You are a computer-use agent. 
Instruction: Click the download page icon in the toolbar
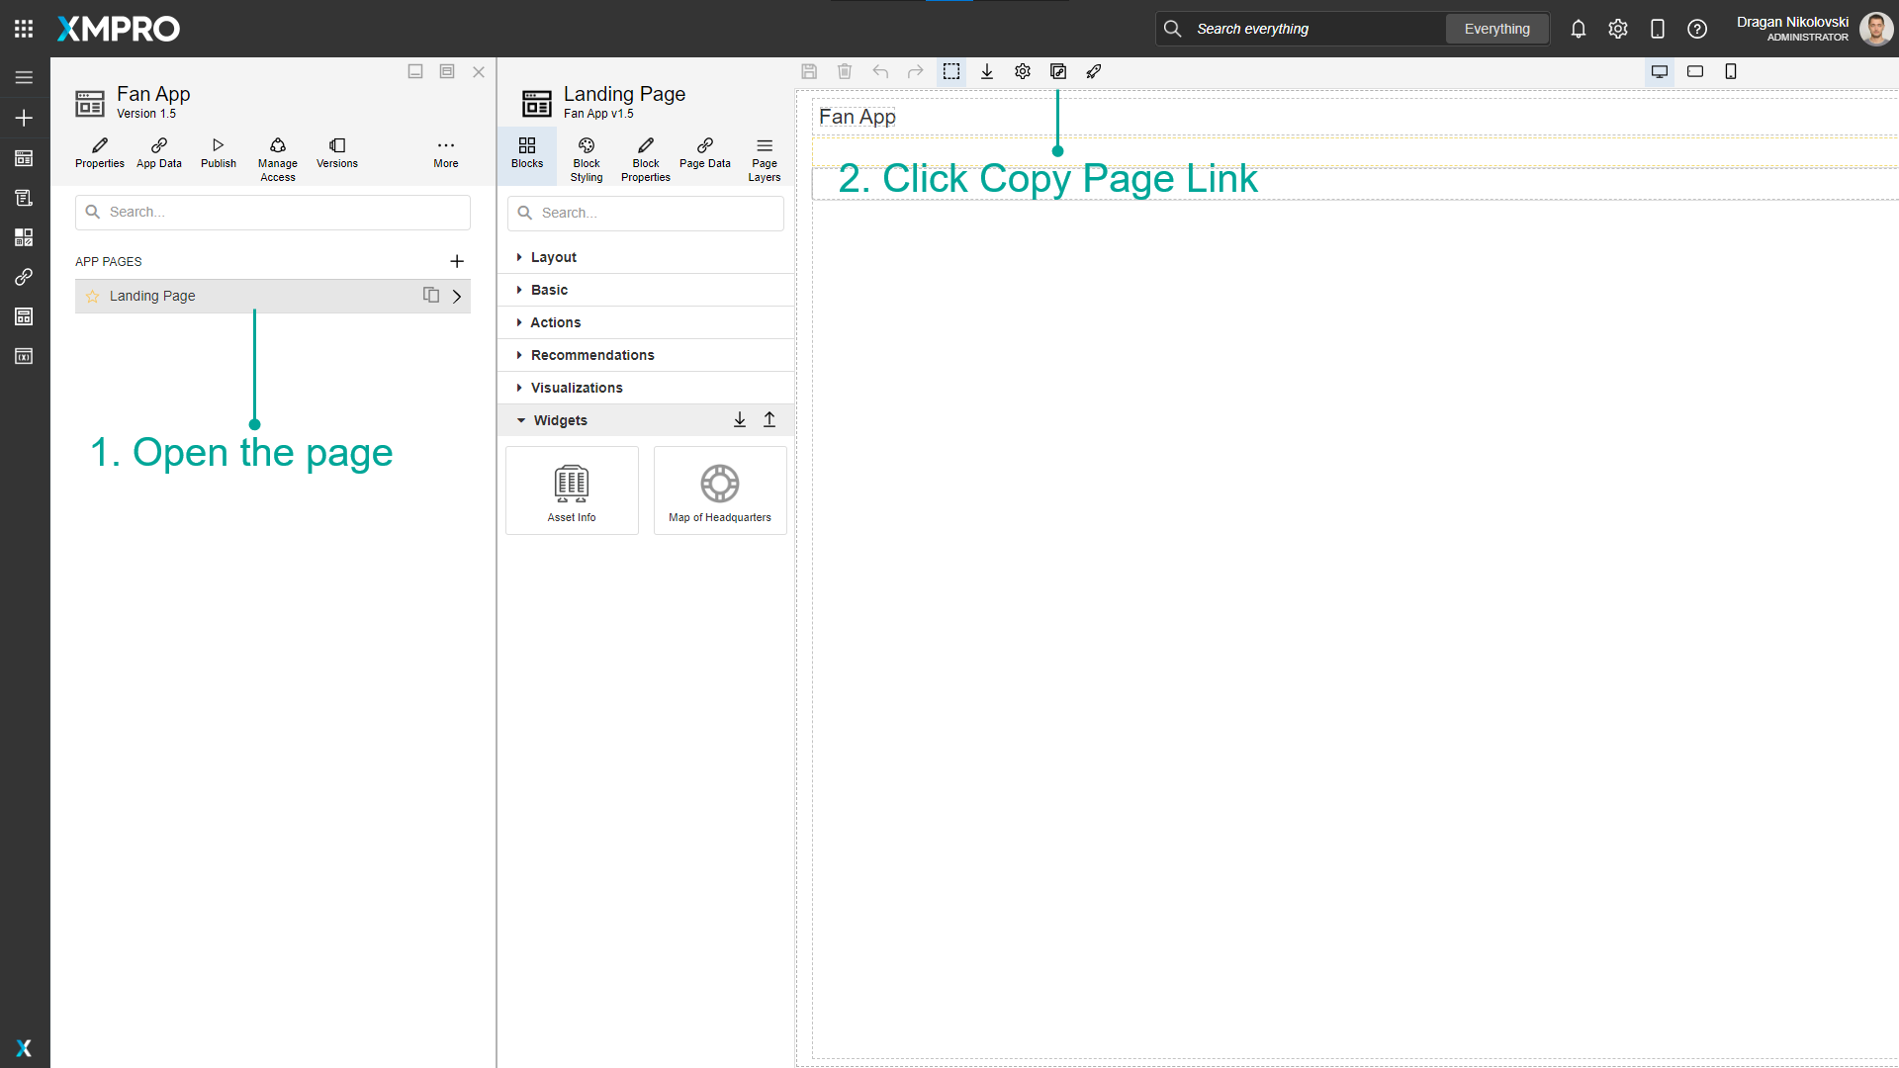[x=987, y=71]
